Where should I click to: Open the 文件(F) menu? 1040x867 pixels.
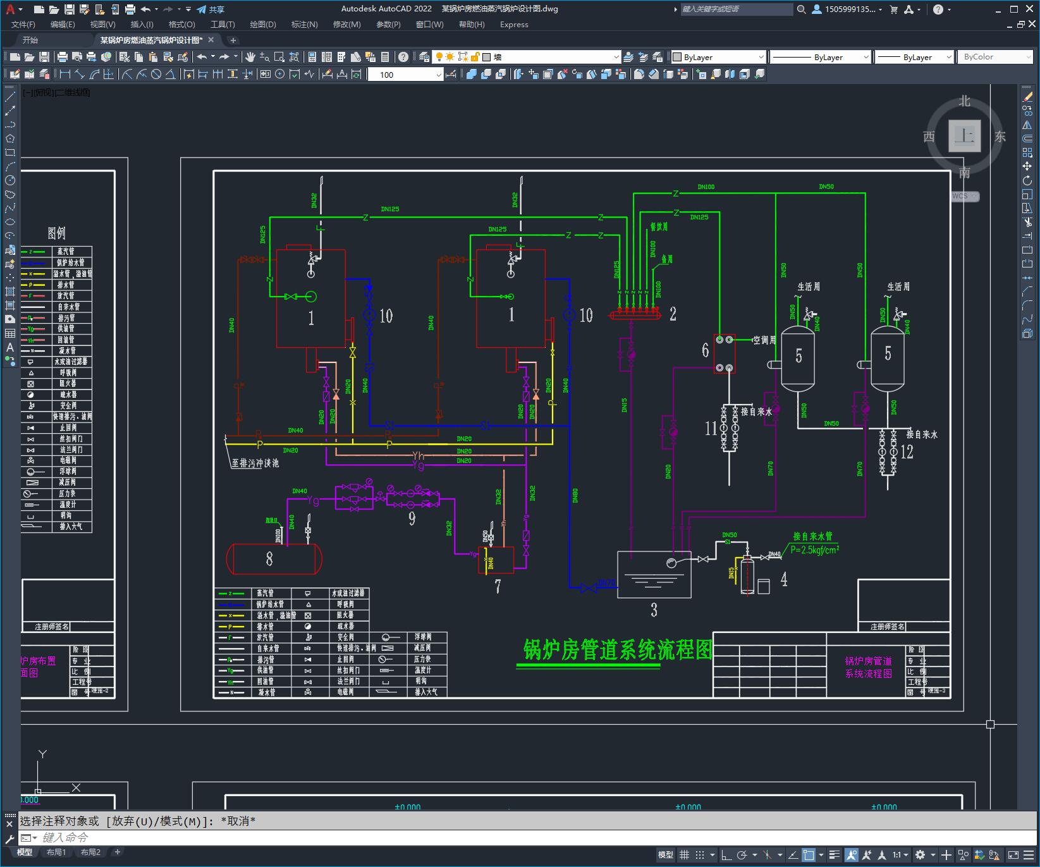click(x=23, y=25)
